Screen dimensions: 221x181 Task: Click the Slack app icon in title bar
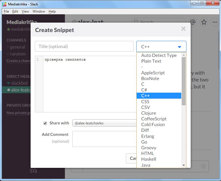(4, 4)
